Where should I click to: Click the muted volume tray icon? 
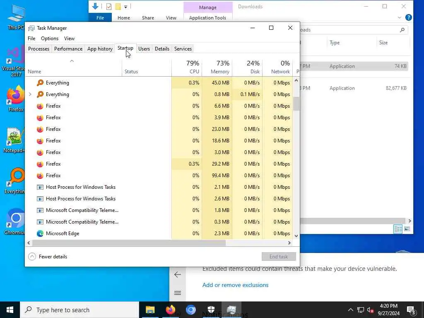click(x=370, y=310)
